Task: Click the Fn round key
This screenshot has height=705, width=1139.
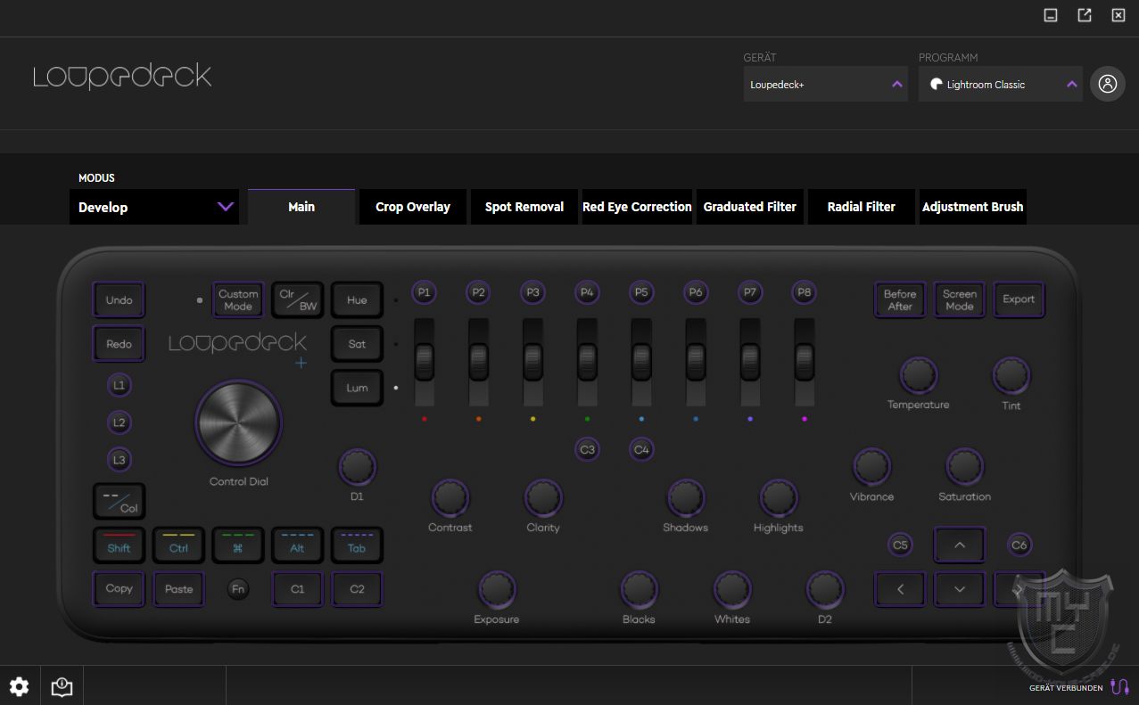Action: pos(237,589)
